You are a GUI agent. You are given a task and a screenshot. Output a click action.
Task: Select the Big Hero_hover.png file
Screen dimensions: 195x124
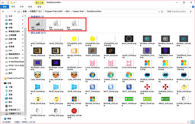pos(56,25)
